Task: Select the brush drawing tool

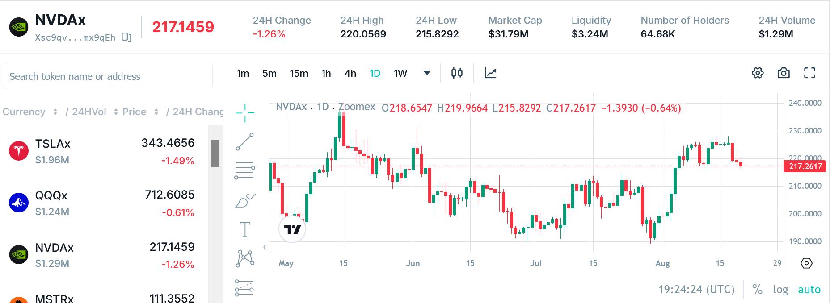Action: [x=245, y=200]
